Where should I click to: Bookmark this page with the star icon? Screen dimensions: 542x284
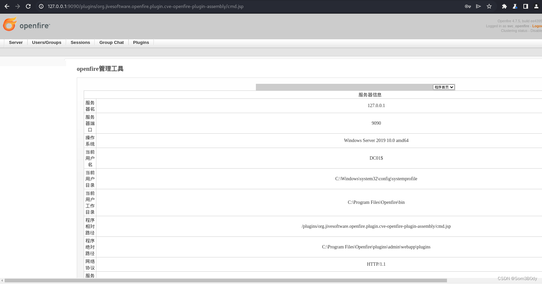[489, 6]
